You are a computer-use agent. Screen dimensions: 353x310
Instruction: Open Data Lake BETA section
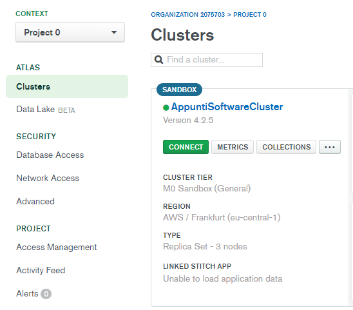[x=46, y=110]
